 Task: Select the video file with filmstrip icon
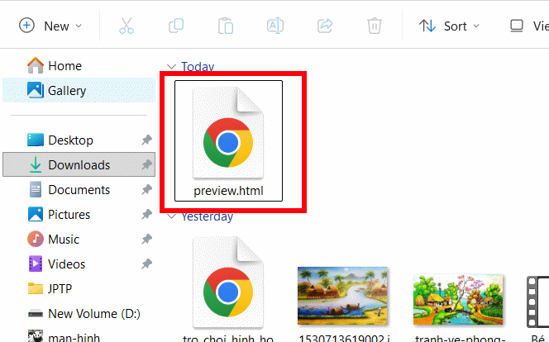[x=537, y=302]
